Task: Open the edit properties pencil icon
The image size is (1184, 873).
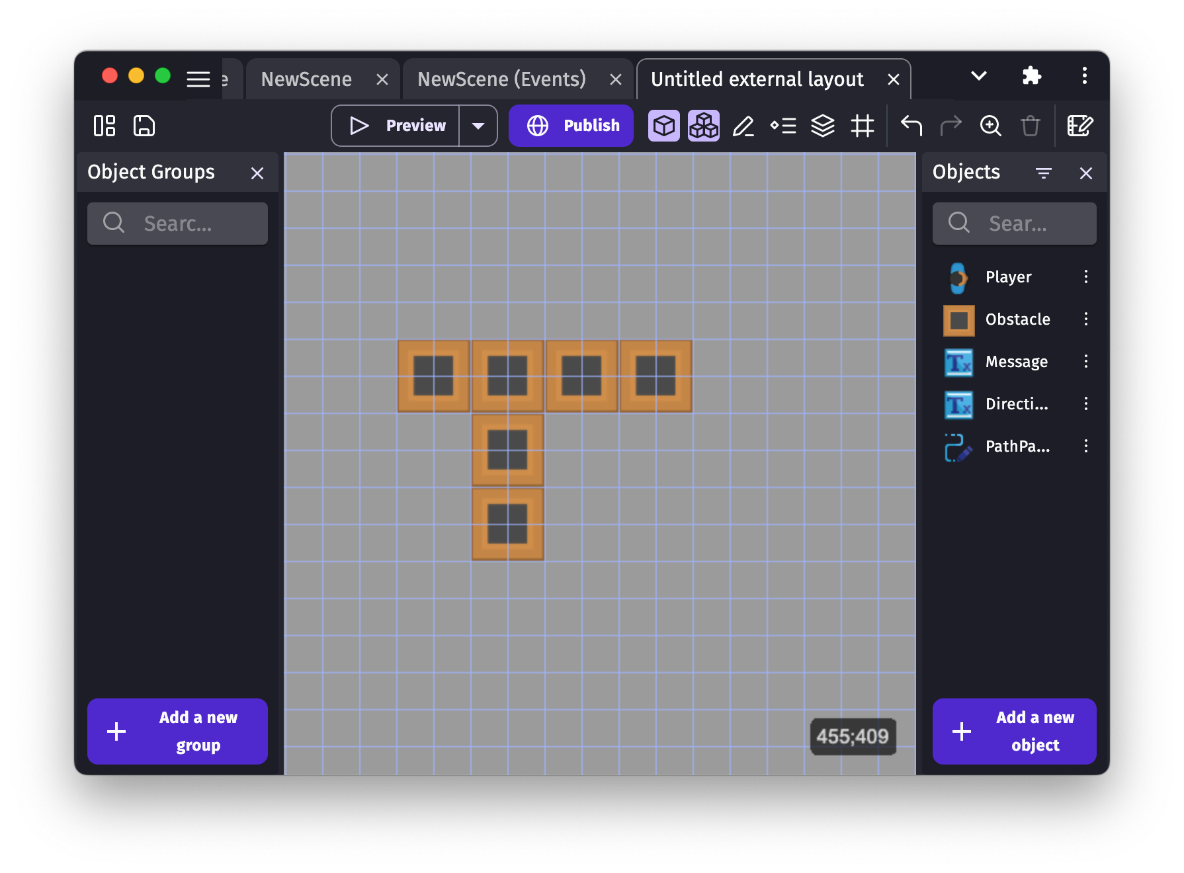Action: tap(743, 126)
